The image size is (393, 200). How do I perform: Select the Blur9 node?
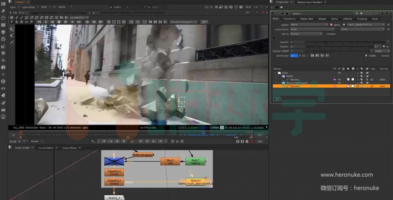[170, 161]
